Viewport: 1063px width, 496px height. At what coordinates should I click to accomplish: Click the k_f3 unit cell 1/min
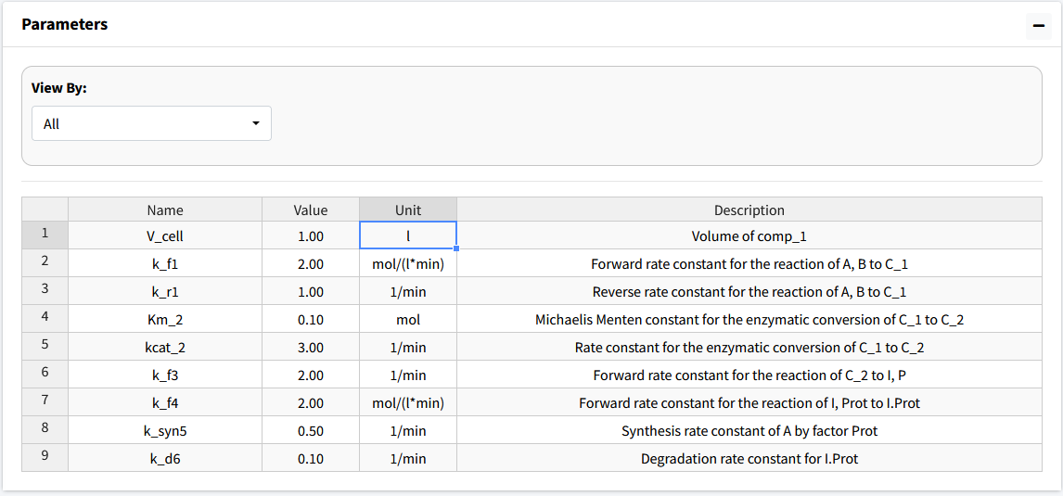(408, 375)
